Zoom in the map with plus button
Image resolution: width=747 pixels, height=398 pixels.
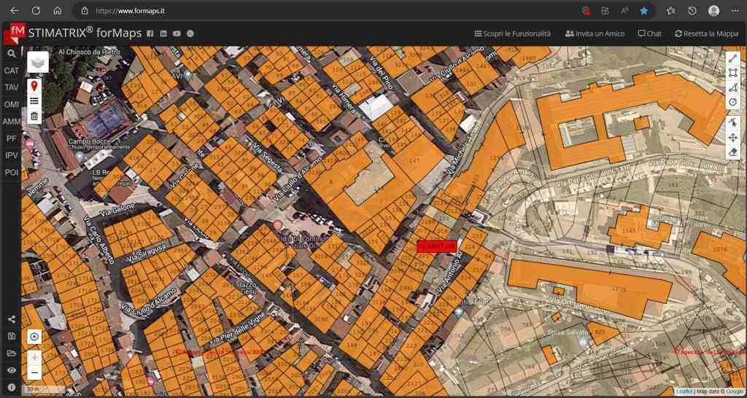(34, 357)
